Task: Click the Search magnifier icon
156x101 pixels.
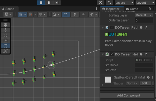Action: pyautogui.click(x=109, y=3)
